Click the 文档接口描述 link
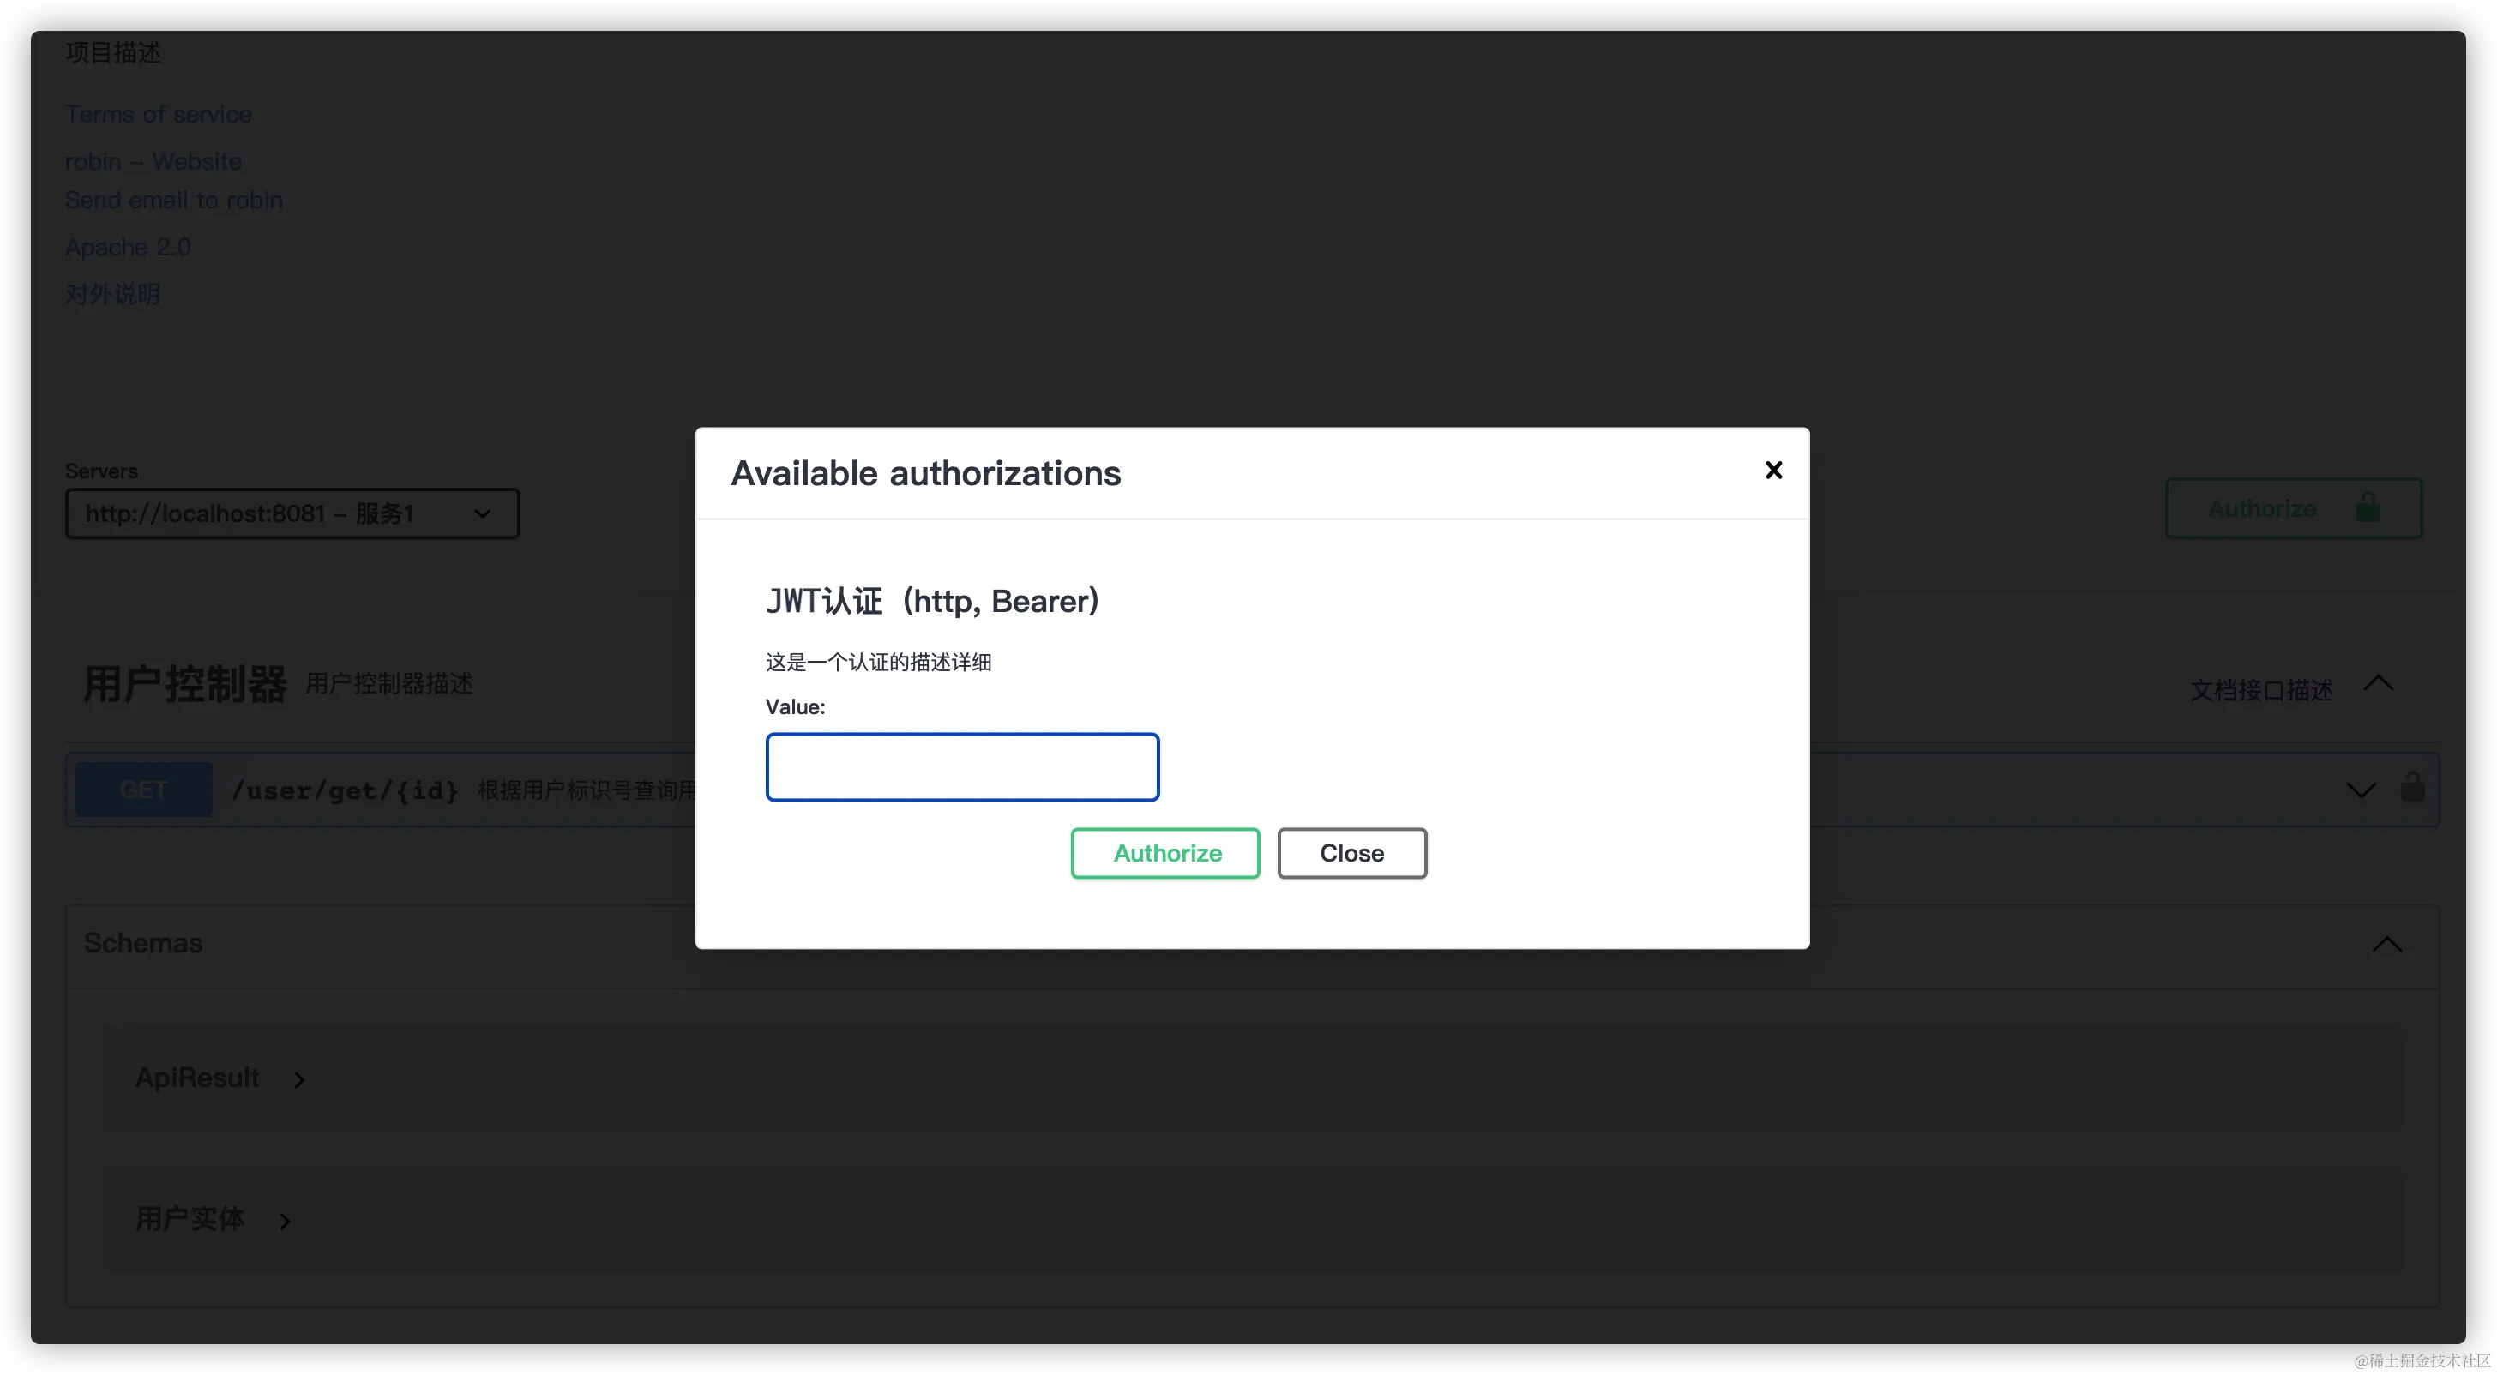 click(2261, 690)
